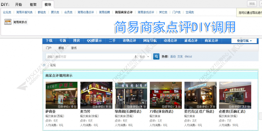Viewport: 262px width, 131px height.
Task: Open the 会员类 module category
Action: (68, 12)
